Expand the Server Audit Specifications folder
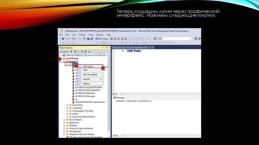 coord(67,117)
